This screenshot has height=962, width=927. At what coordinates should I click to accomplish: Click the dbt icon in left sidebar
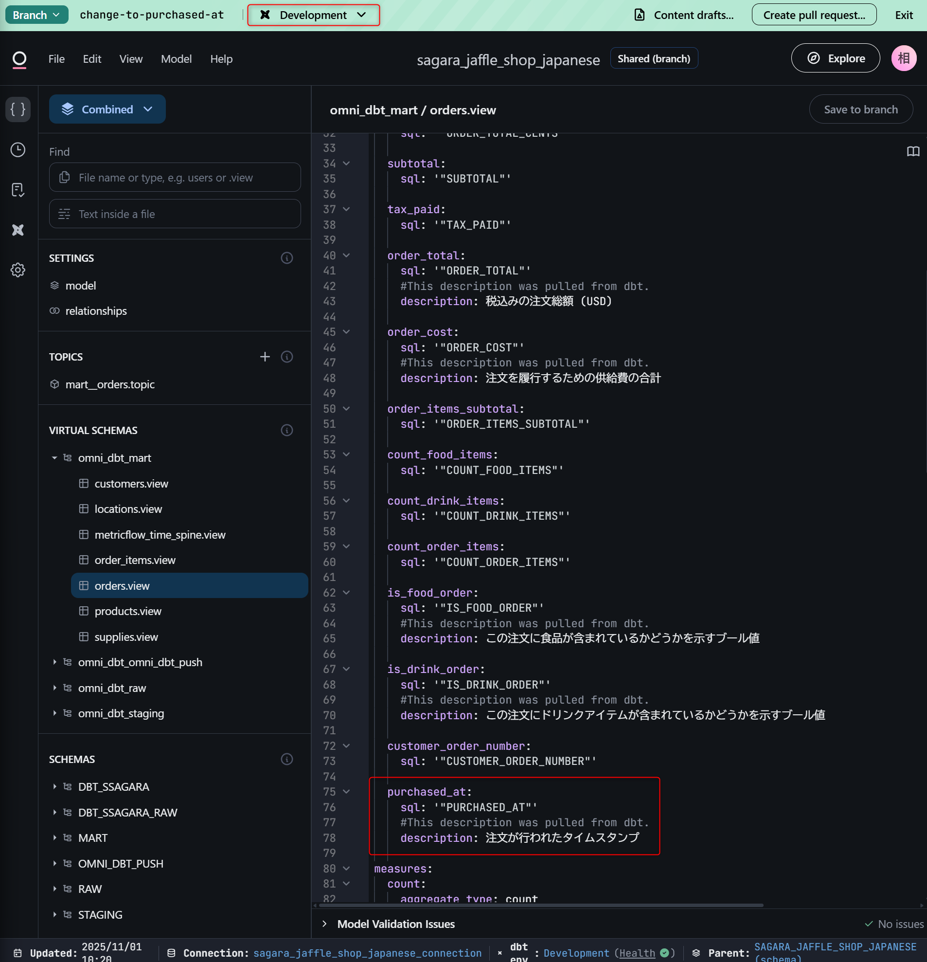coord(18,230)
